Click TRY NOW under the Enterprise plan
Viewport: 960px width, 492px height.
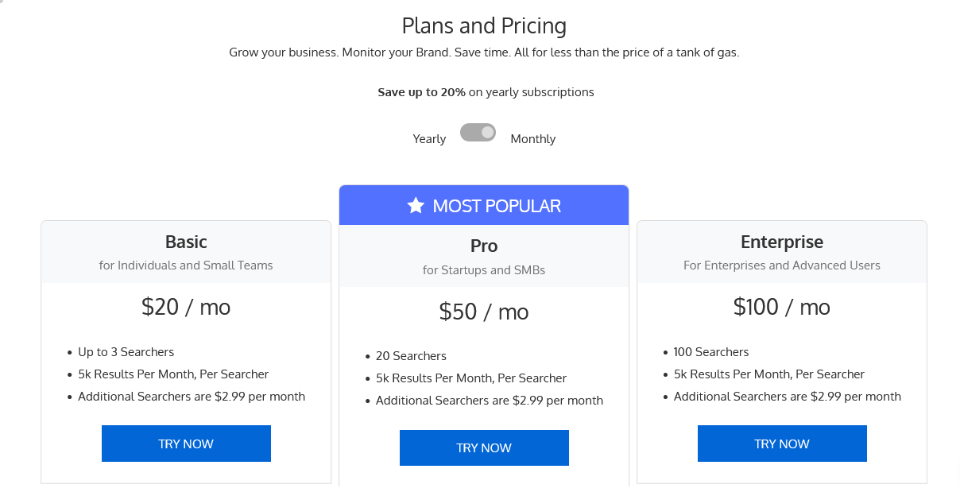tap(782, 444)
